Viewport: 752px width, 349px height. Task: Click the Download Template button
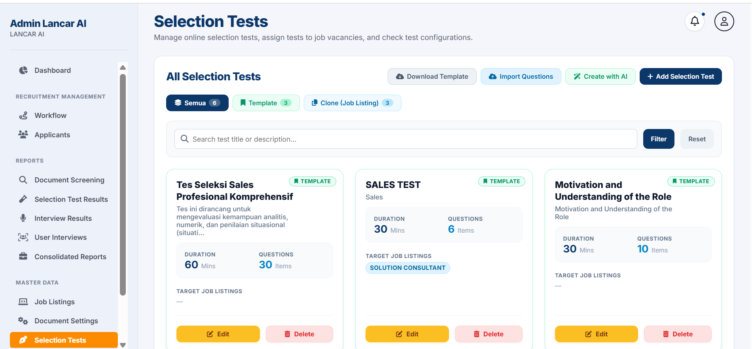pos(432,76)
